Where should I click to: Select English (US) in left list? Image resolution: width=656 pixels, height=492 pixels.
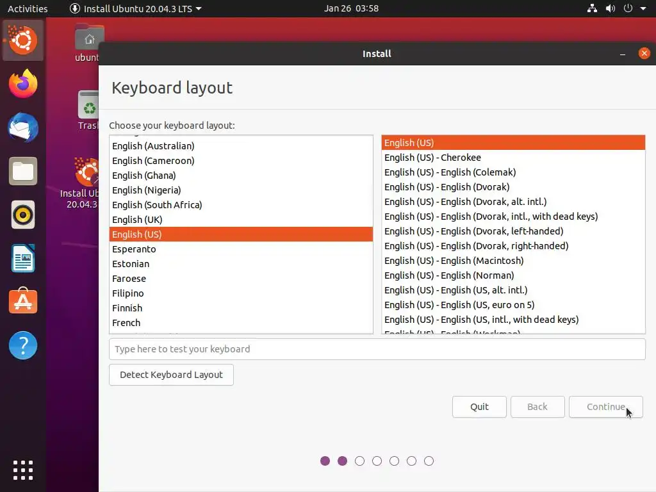point(241,234)
